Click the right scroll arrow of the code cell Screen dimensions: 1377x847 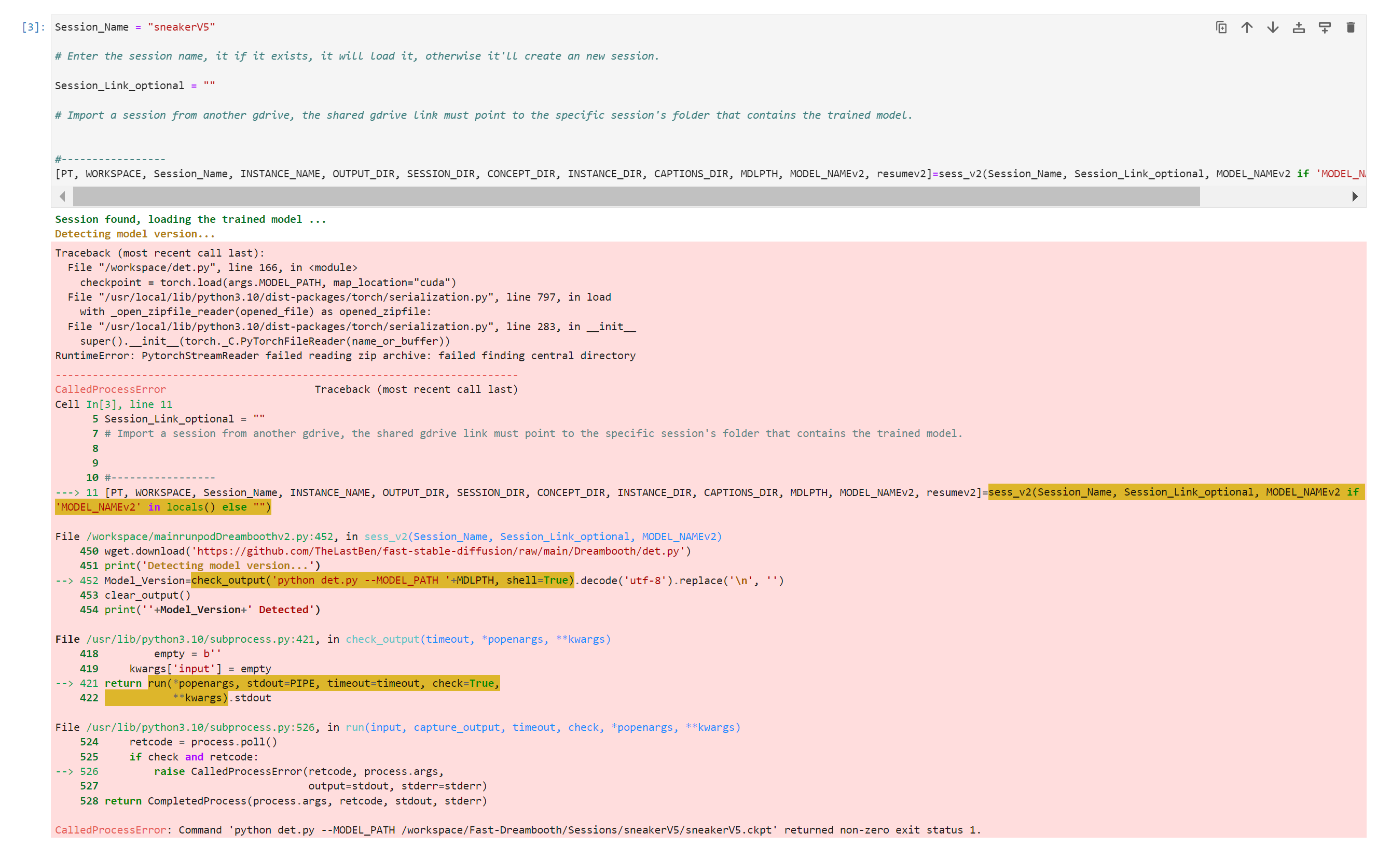(1355, 196)
